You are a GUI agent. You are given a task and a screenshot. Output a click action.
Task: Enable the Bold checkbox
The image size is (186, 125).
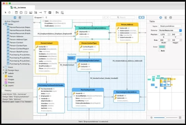(159, 51)
